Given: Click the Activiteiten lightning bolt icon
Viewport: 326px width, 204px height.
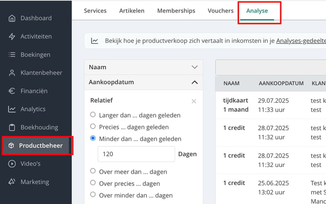Looking at the screenshot, I should tap(12, 37).
